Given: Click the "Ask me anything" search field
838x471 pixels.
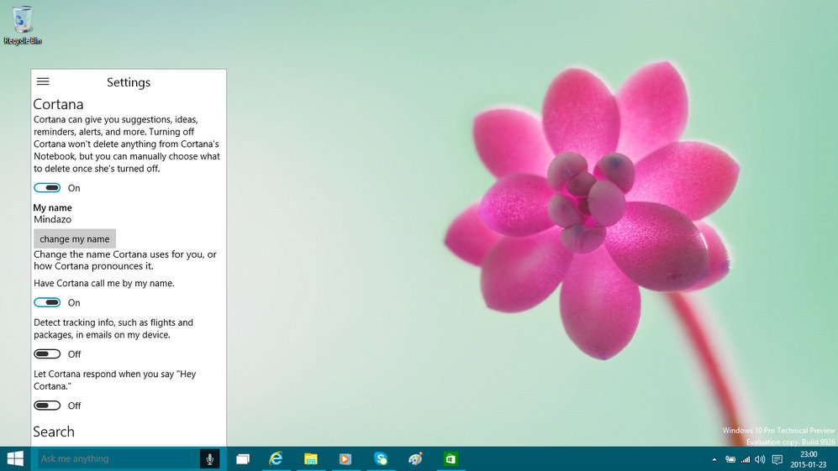Looking at the screenshot, I should tap(118, 458).
